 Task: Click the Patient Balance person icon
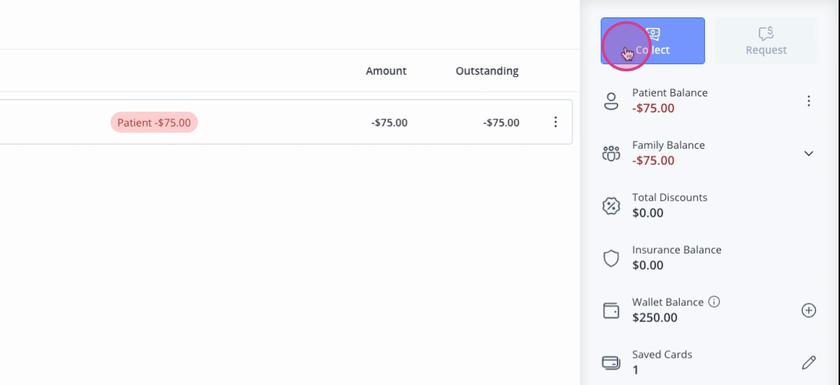(611, 101)
